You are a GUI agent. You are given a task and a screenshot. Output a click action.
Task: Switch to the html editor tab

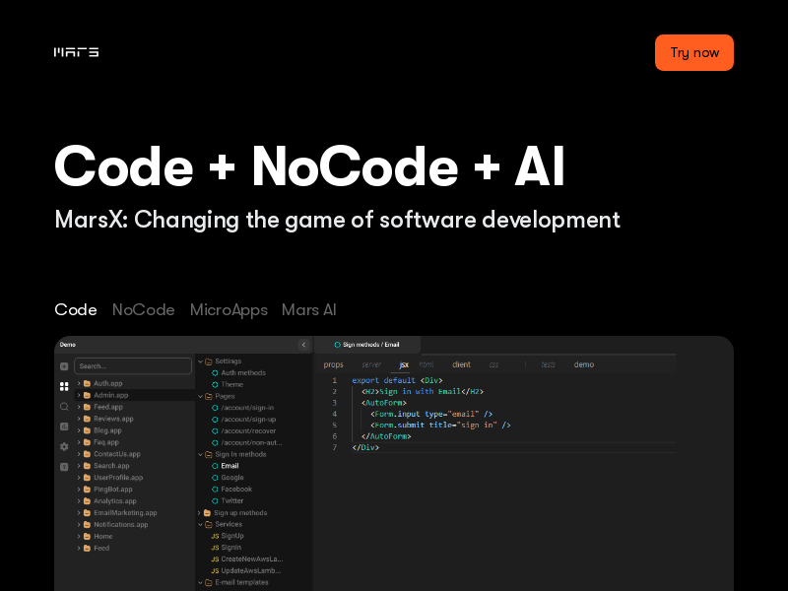[427, 364]
